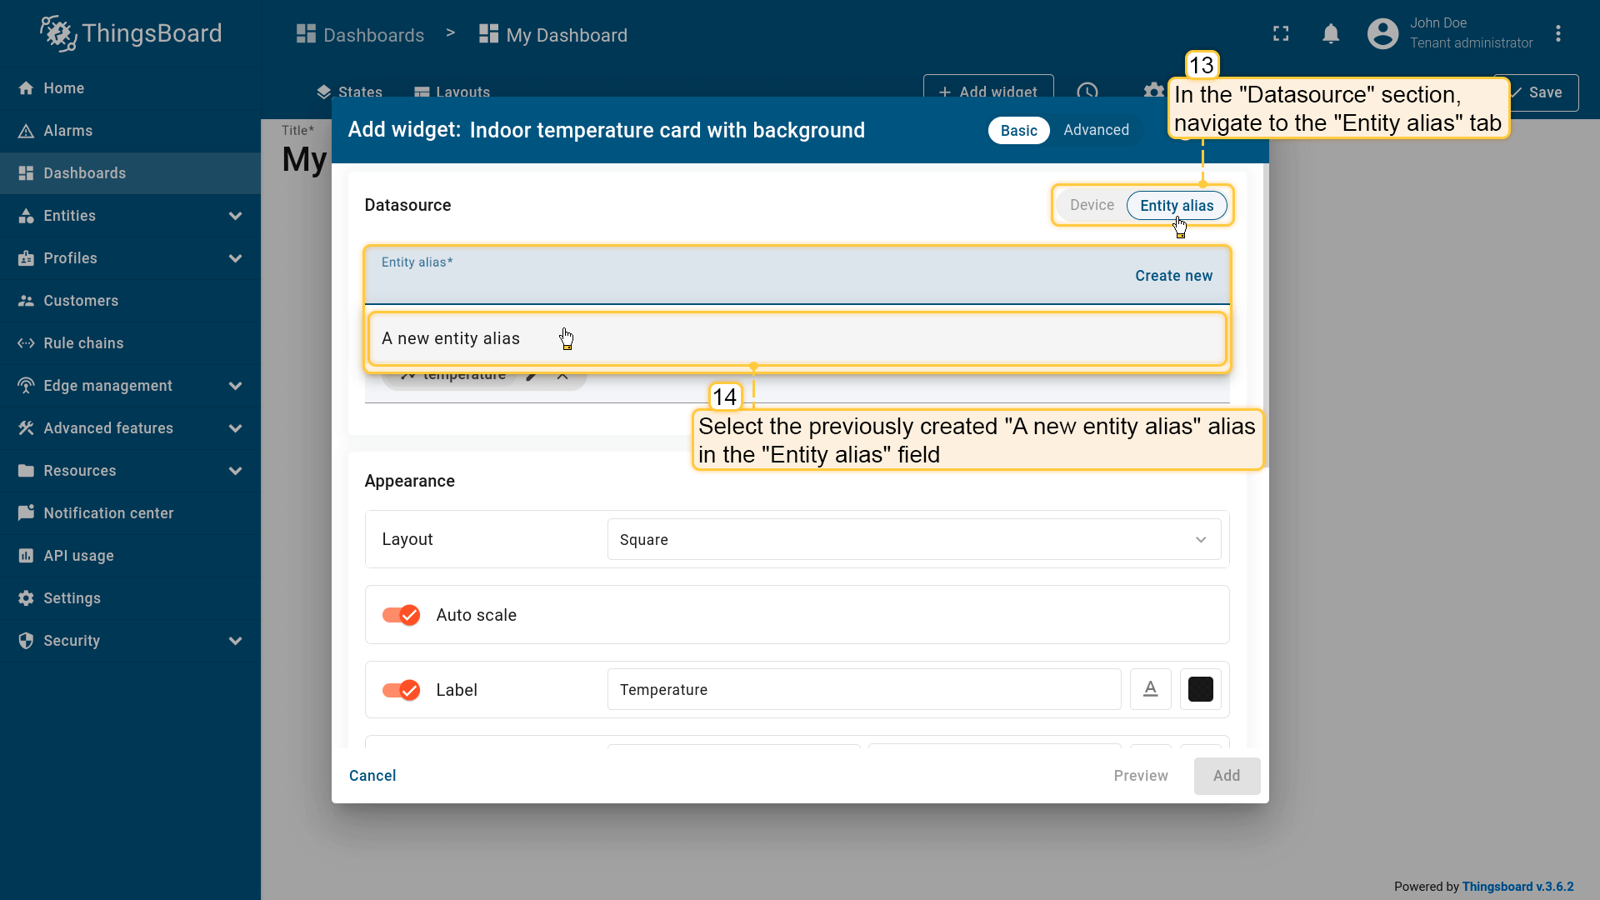Click the Label font settings icon
Viewport: 1600px width, 900px height.
tap(1150, 689)
